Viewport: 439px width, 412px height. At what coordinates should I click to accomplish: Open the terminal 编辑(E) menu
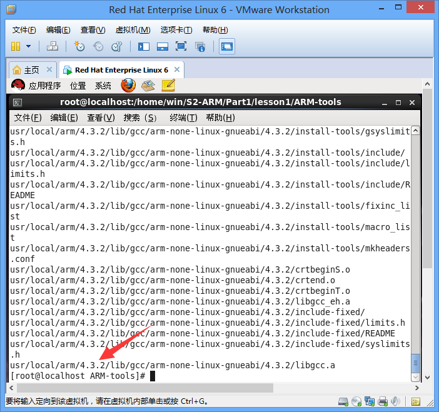[x=64, y=118]
